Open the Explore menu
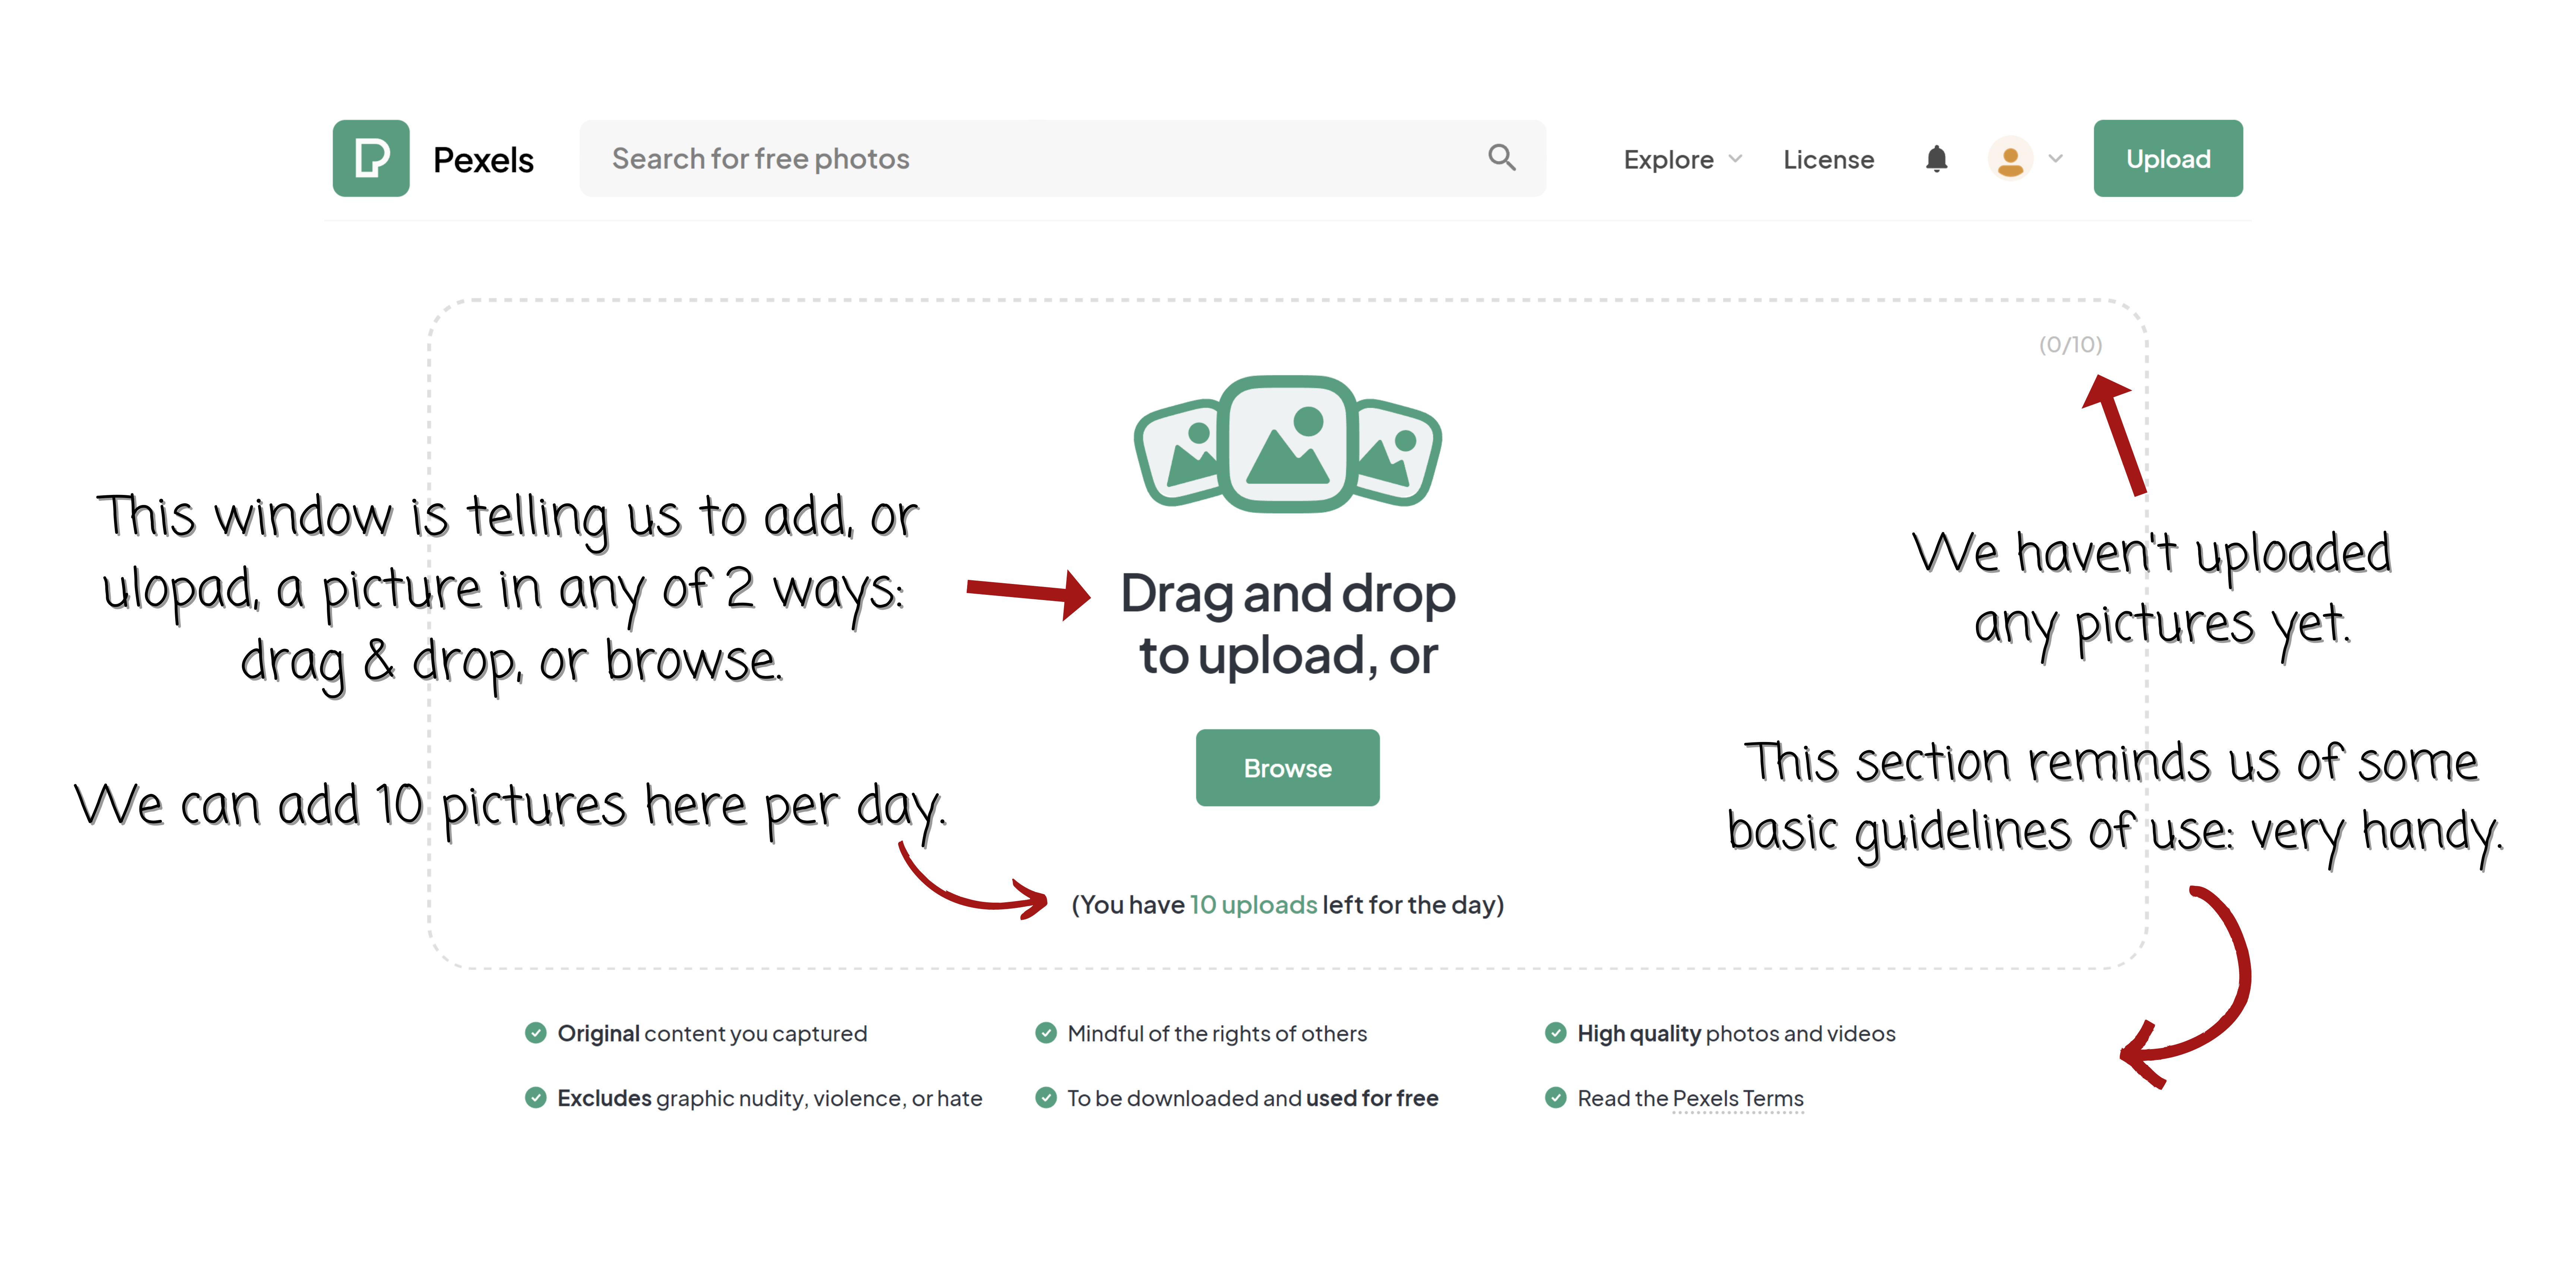Viewport: 2576px width, 1288px height. (1668, 159)
